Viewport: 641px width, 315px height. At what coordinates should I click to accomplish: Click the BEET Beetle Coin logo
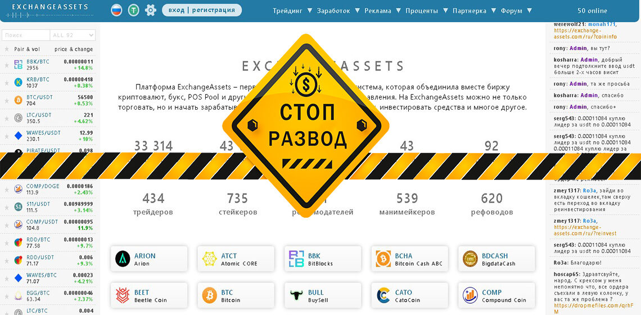click(x=123, y=295)
